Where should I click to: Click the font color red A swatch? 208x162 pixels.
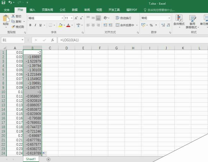point(68,25)
